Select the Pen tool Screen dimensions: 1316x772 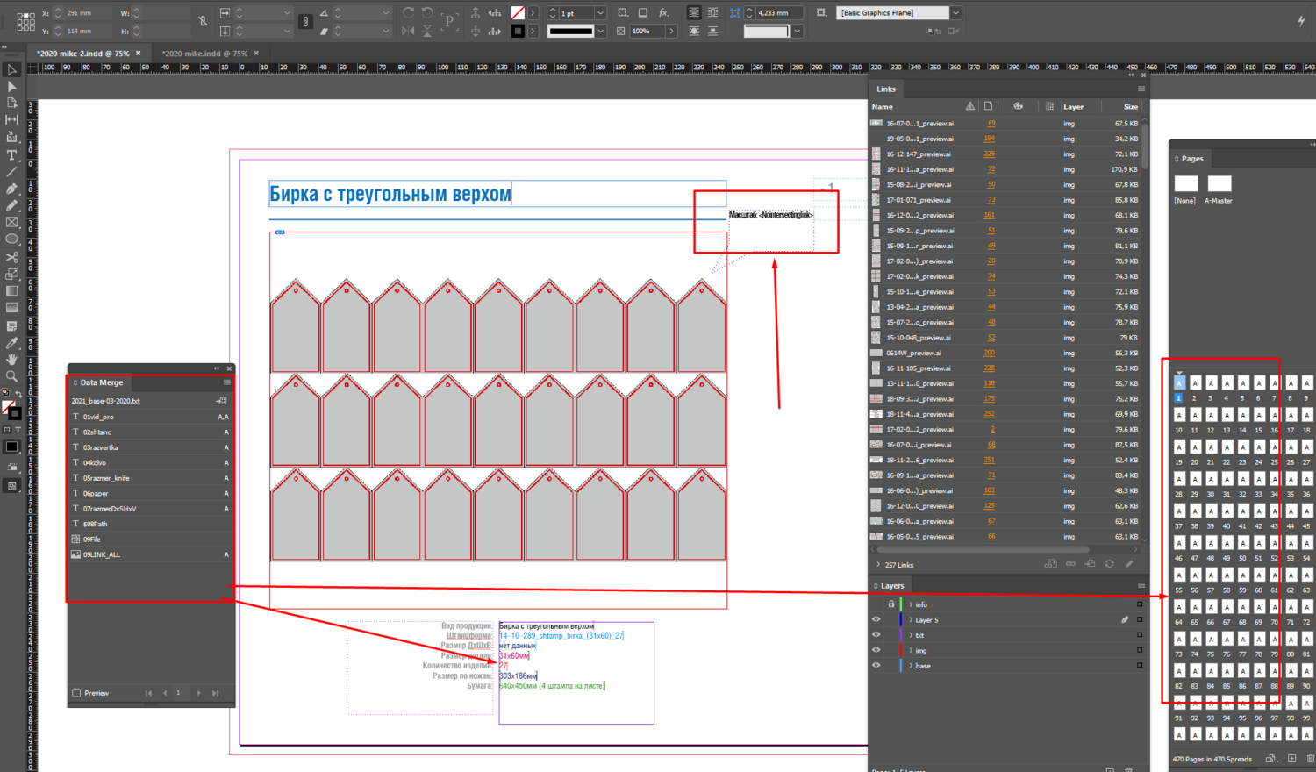[x=11, y=189]
